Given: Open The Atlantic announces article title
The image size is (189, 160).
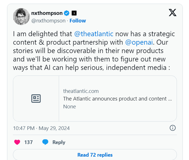Looking at the screenshot, I should tap(117, 99).
